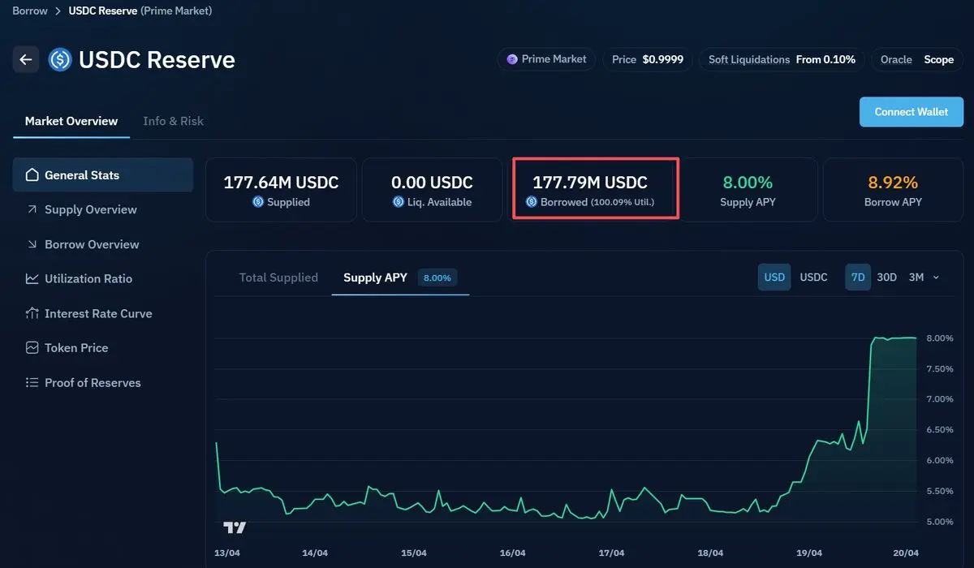Click the 100.09% Util. text

(x=622, y=202)
